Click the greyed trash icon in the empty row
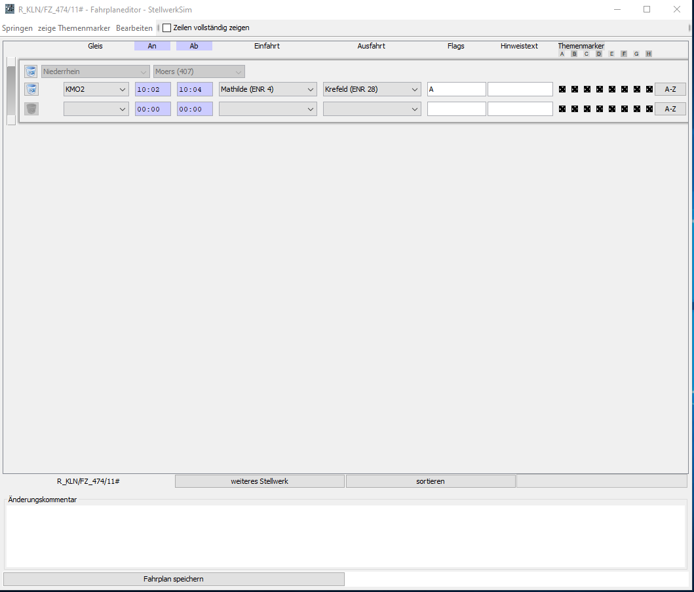 (x=31, y=109)
